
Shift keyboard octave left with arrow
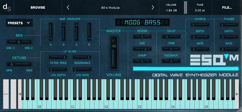[x=20, y=94]
